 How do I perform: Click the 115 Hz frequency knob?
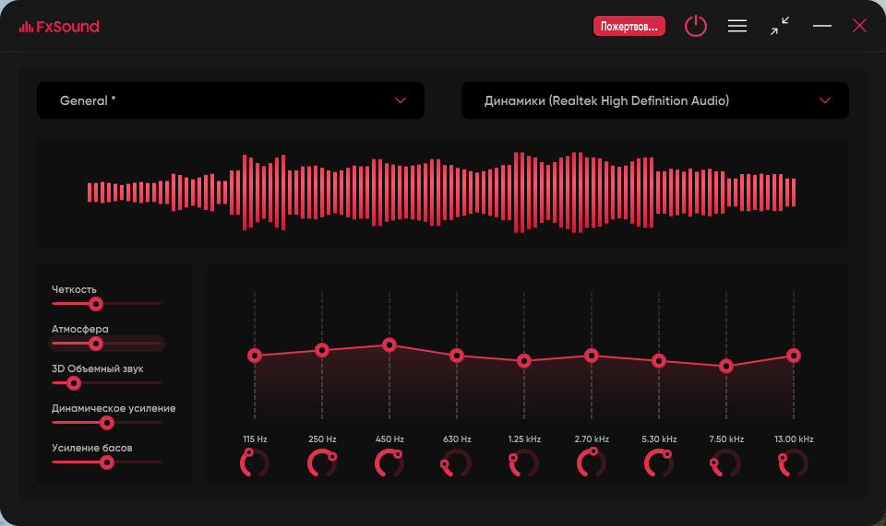[255, 462]
